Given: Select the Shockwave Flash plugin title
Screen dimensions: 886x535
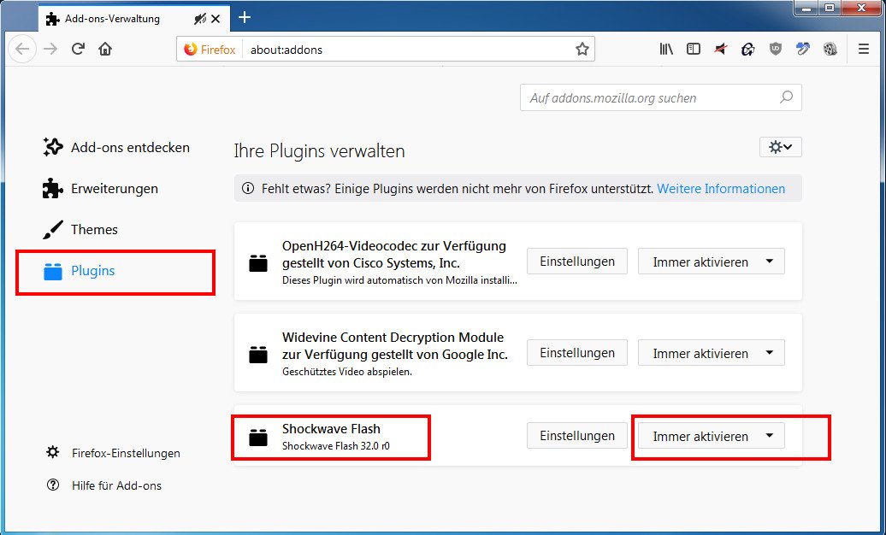Looking at the screenshot, I should point(331,429).
